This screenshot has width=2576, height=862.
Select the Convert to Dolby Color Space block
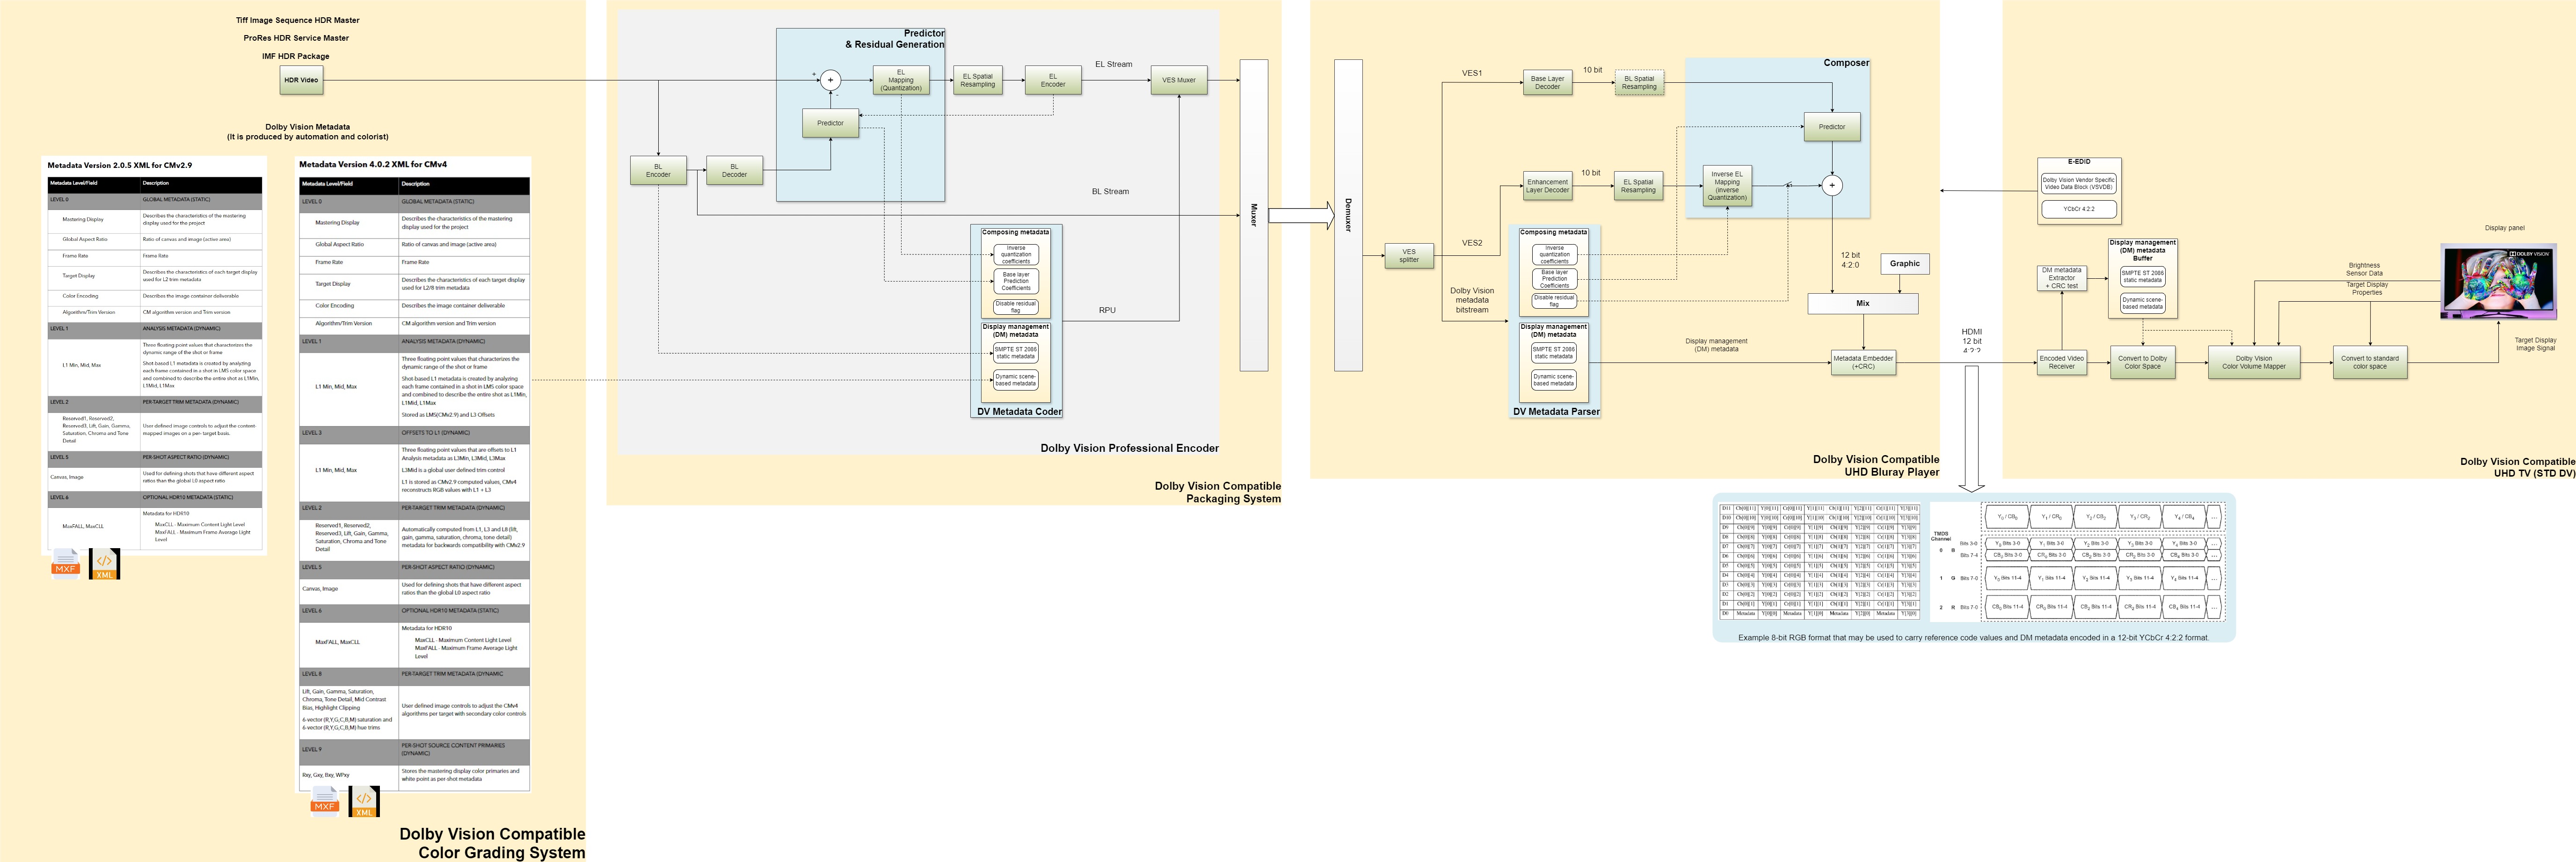pos(2142,362)
